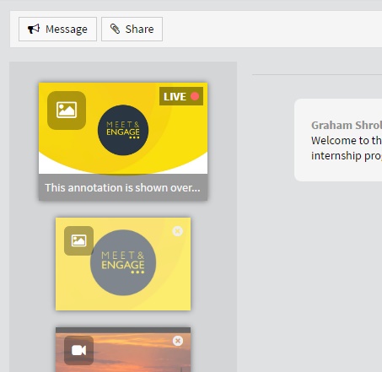Click the Message button

pos(57,29)
